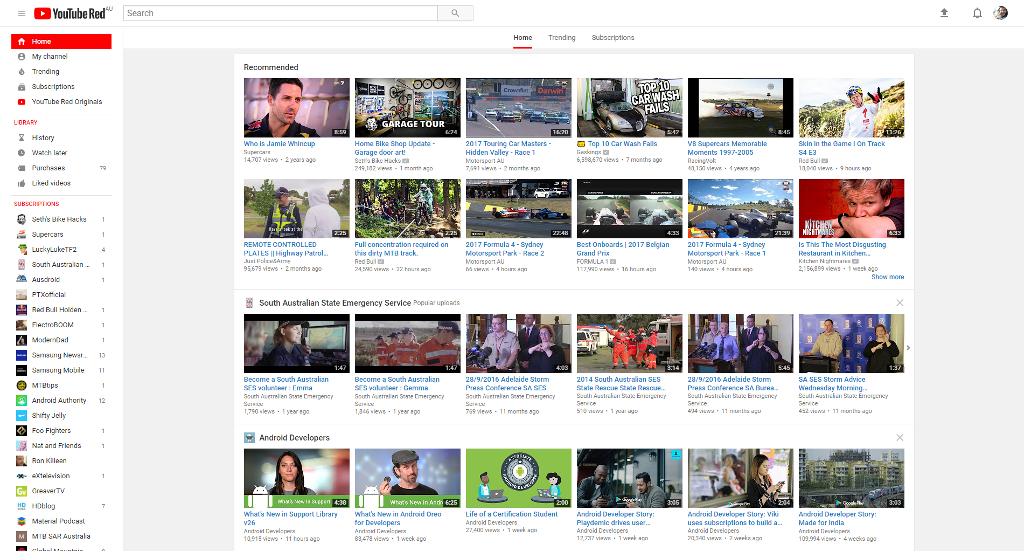Open What's New in Android Oreo title

pyautogui.click(x=398, y=519)
